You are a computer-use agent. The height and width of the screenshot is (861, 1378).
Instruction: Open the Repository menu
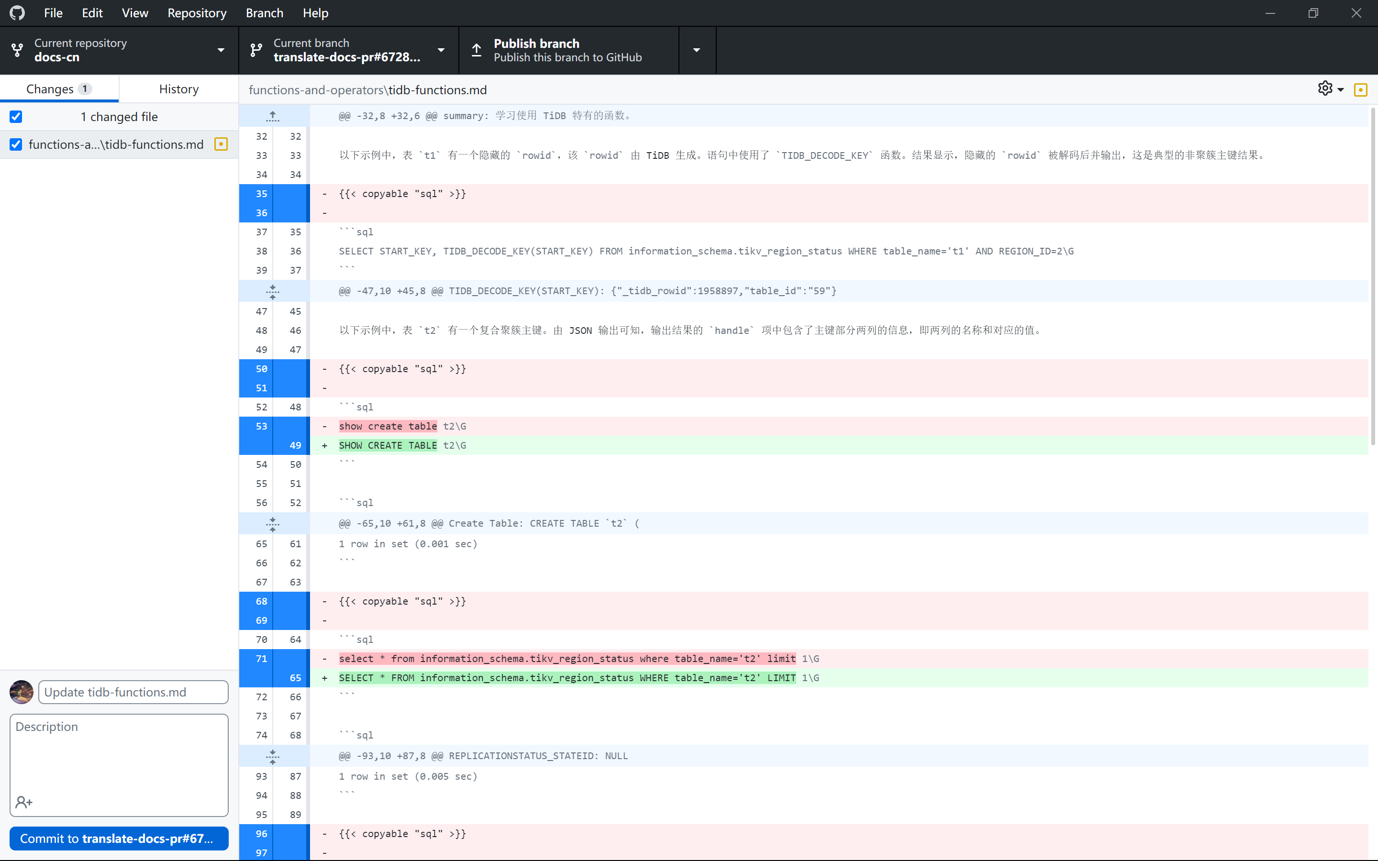tap(197, 12)
